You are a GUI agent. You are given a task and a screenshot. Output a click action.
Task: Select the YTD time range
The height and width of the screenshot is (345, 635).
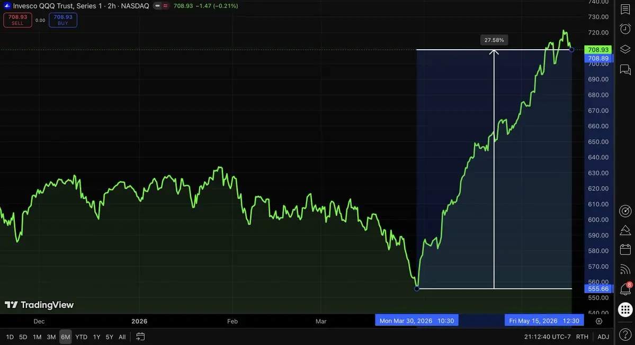pyautogui.click(x=81, y=337)
